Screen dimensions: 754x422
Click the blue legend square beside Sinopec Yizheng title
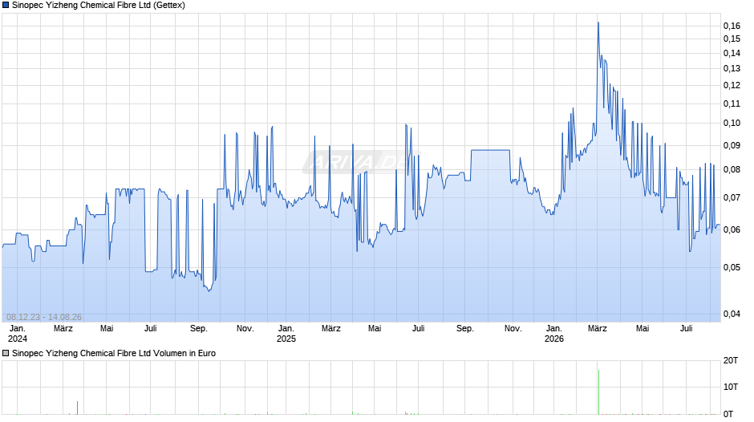6,6
